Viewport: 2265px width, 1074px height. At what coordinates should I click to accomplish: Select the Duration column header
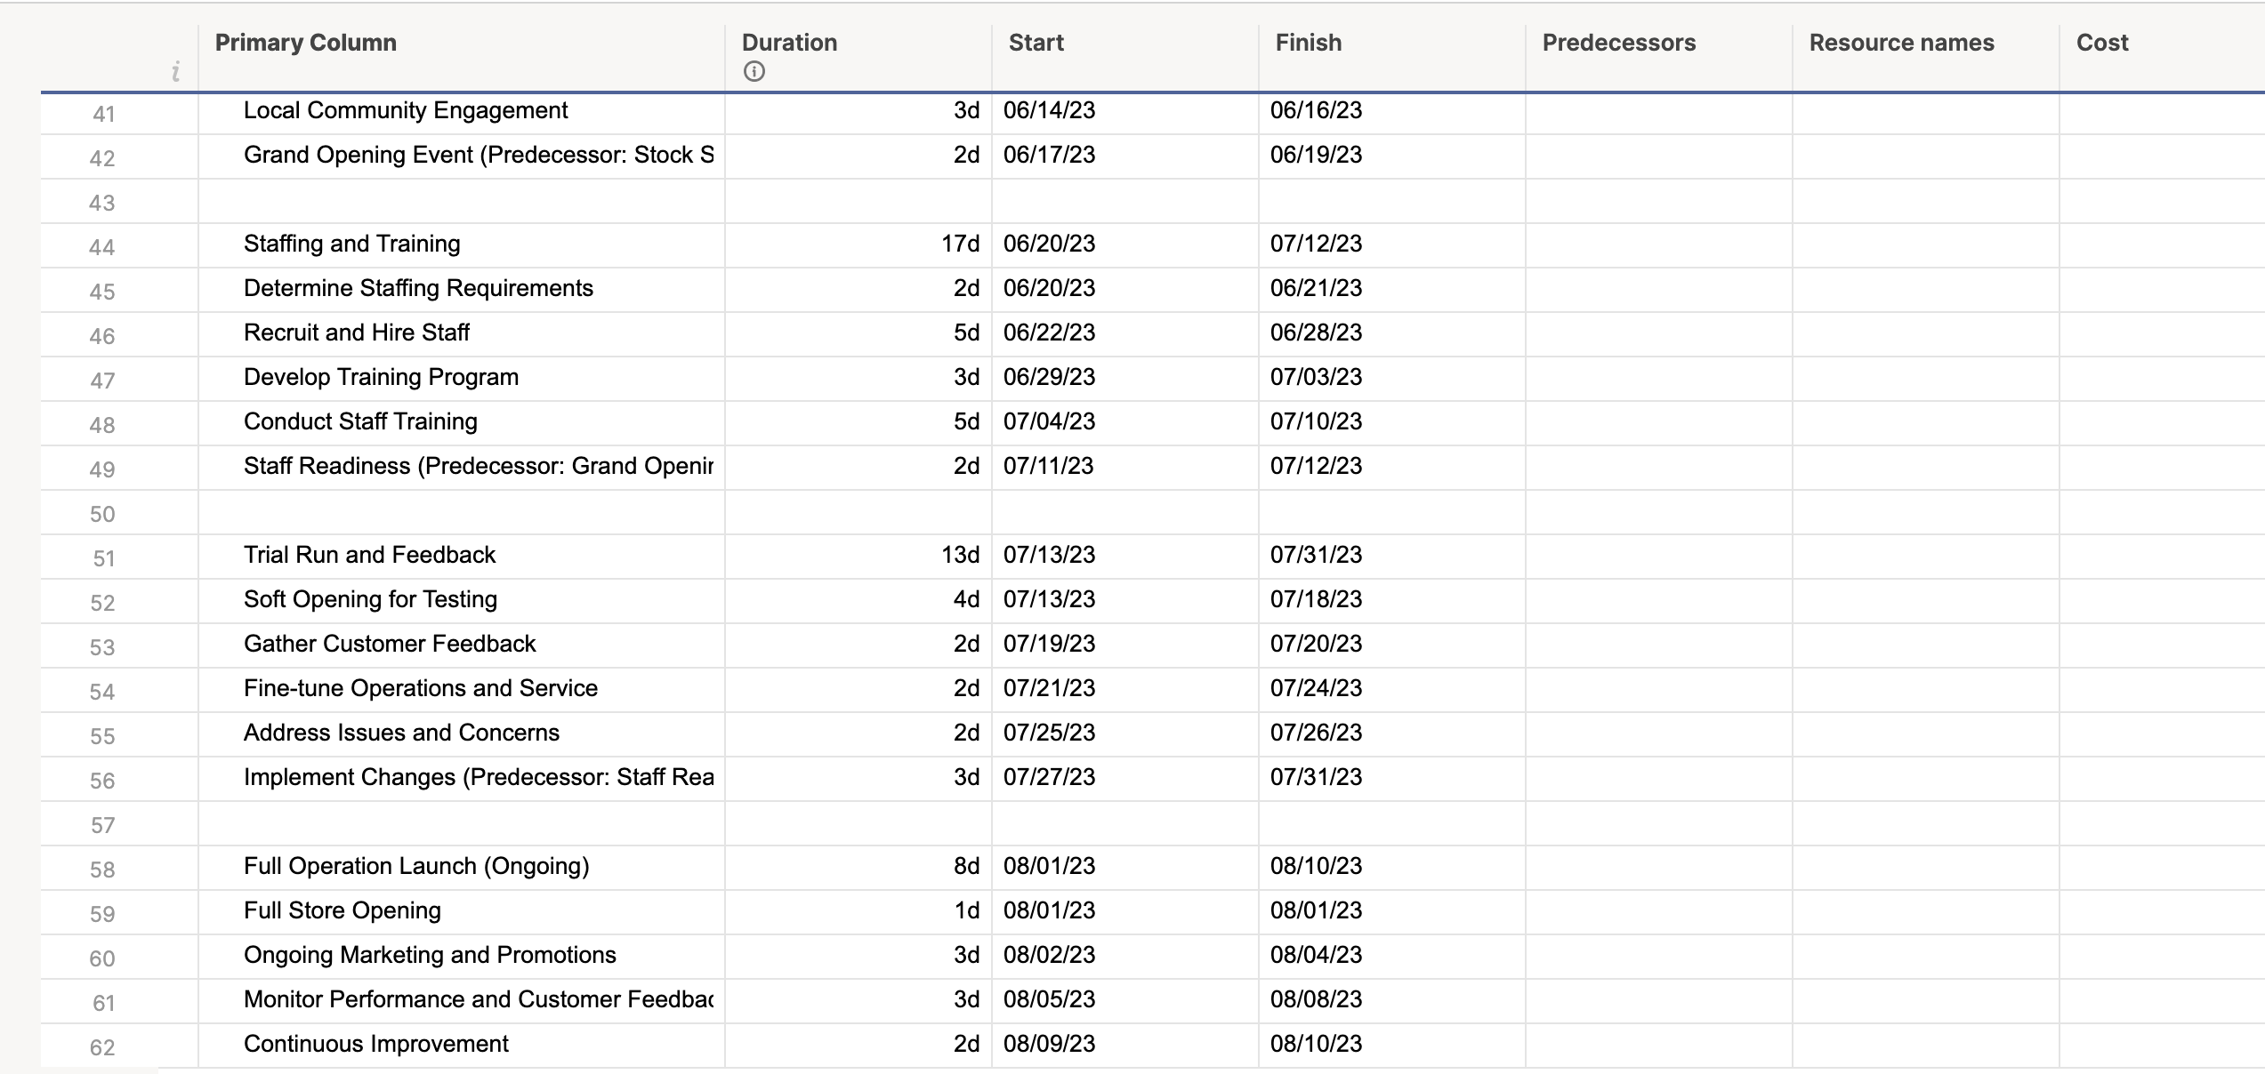point(788,42)
